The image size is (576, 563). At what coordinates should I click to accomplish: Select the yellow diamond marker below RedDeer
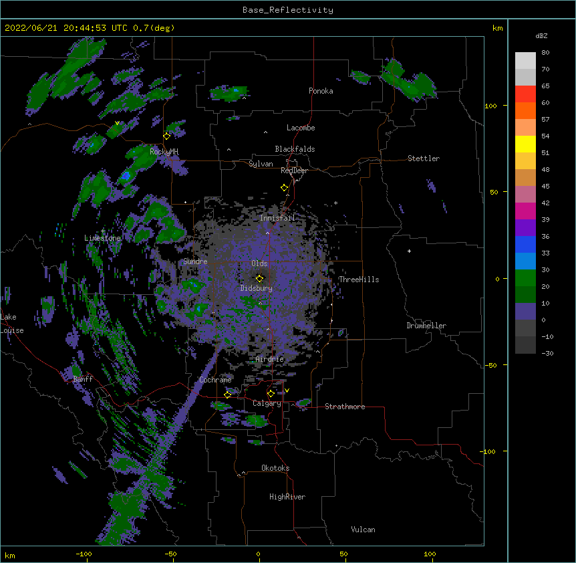(x=285, y=188)
